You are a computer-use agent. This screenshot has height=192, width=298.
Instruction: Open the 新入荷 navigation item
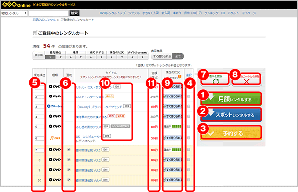point(166,13)
